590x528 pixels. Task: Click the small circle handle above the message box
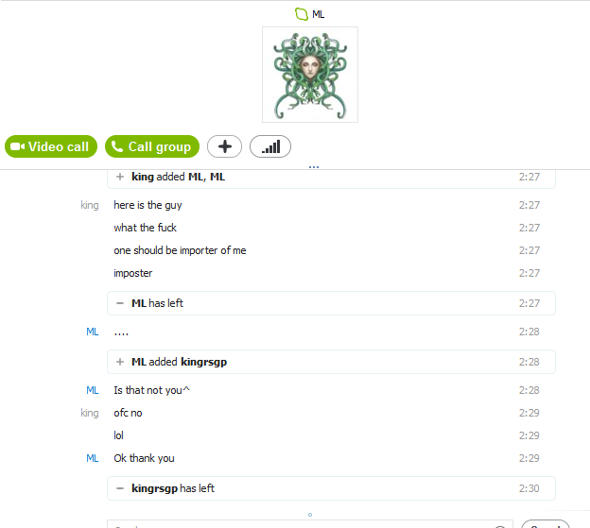pos(310,515)
